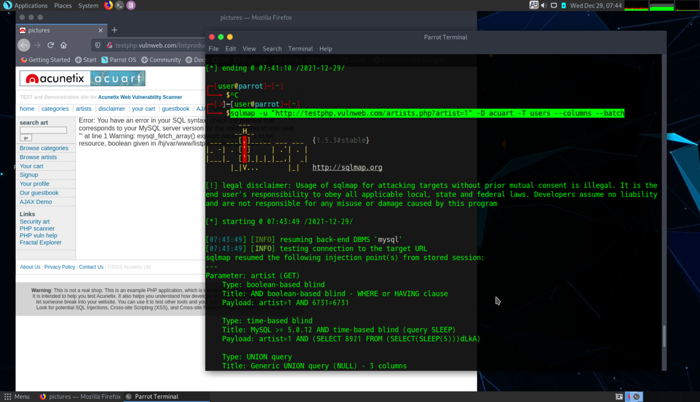Open the 'Contact Us' footer link
700x402 pixels.
[x=91, y=267]
